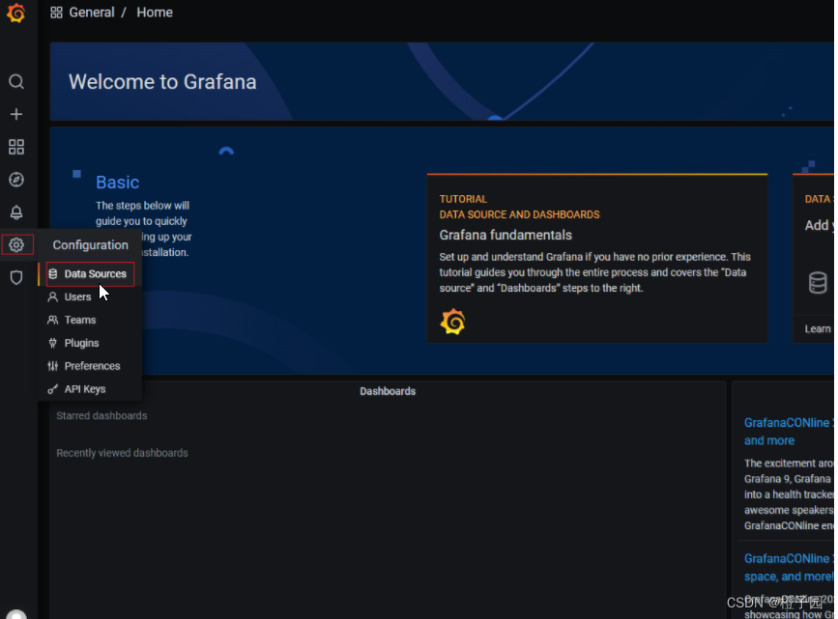Click the Grafana logo in fundamentals tutorial card

(452, 322)
